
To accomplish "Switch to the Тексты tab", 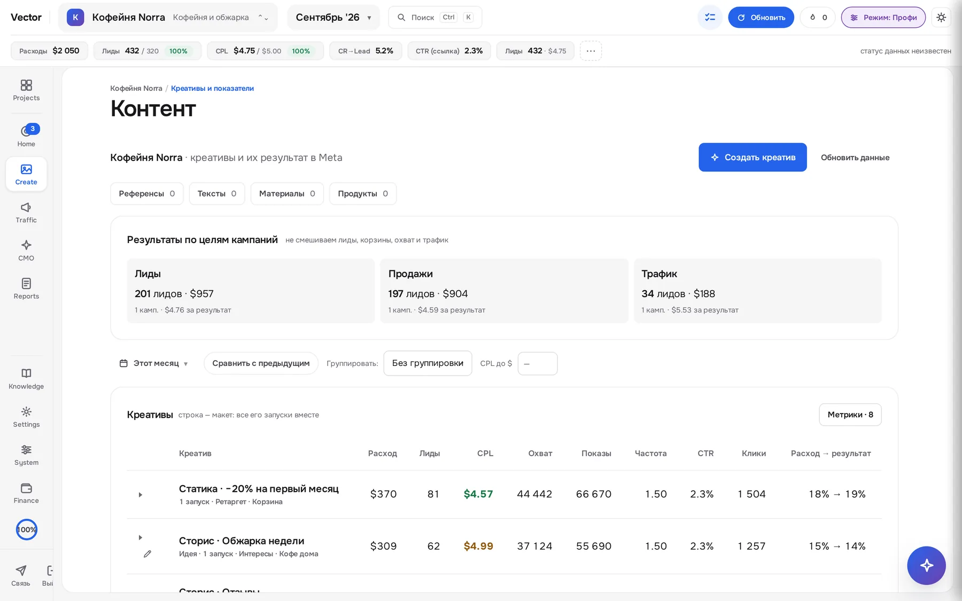I will 217,193.
